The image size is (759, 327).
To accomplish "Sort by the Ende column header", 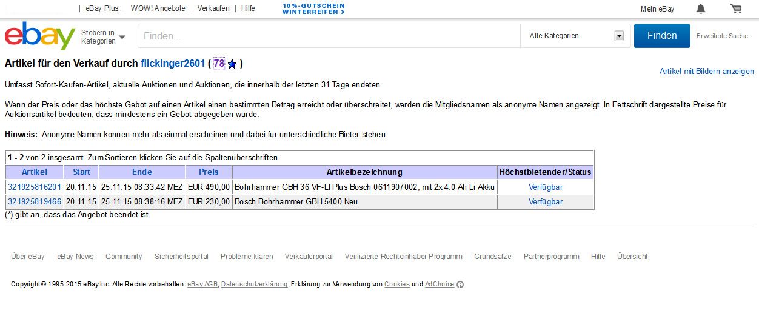I will [142, 172].
